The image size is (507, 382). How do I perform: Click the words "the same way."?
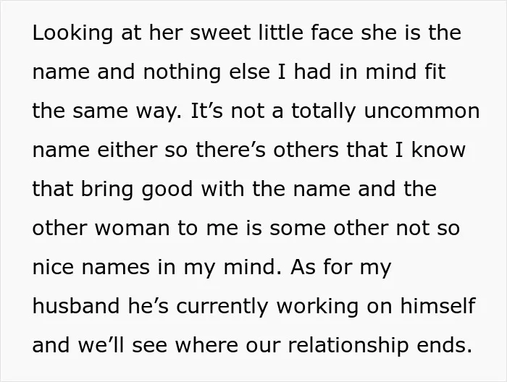(107, 111)
